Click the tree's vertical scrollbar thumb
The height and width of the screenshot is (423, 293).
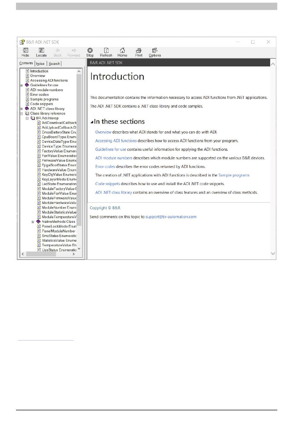tap(79, 150)
